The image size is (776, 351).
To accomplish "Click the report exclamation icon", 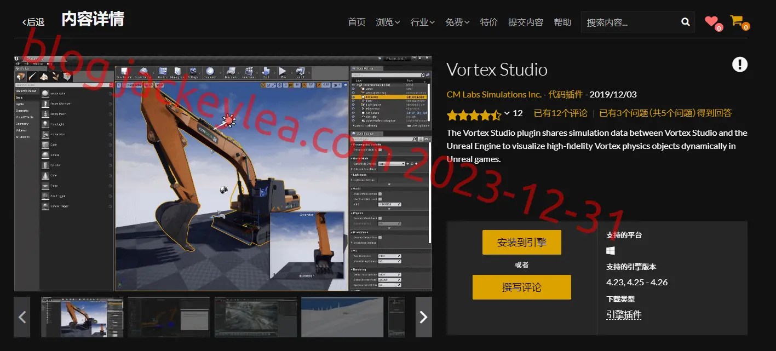I will pos(739,65).
